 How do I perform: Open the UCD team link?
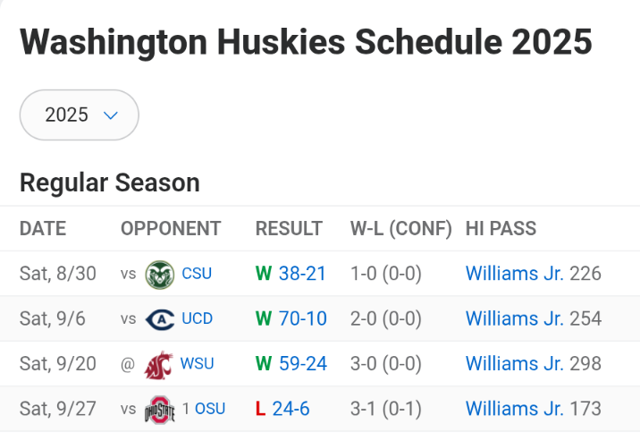tap(197, 318)
